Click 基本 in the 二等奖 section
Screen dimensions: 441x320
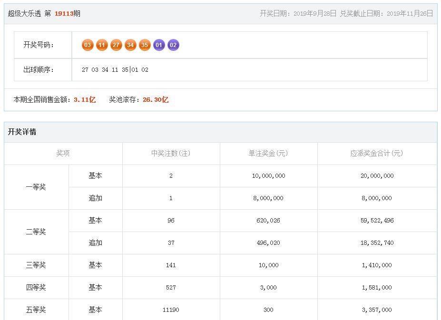coord(95,221)
